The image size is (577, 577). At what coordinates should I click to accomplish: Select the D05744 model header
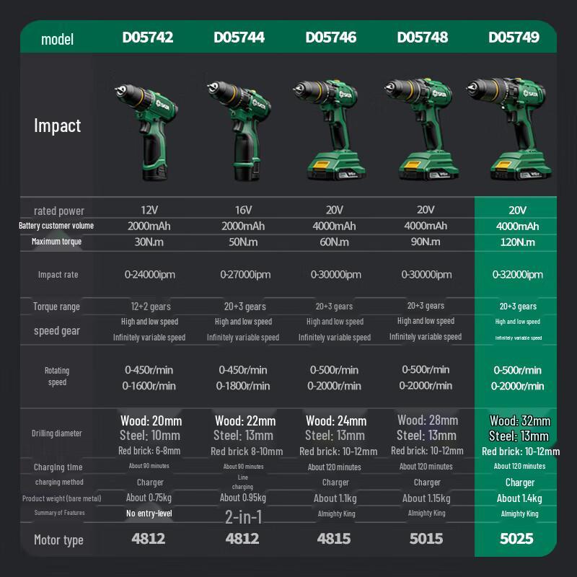click(x=239, y=38)
